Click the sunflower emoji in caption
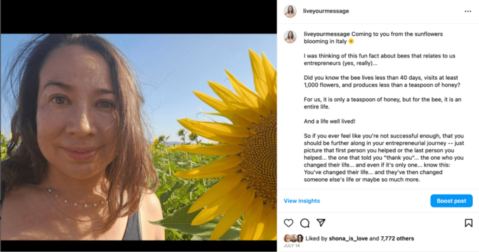The height and width of the screenshot is (252, 479). tap(351, 42)
